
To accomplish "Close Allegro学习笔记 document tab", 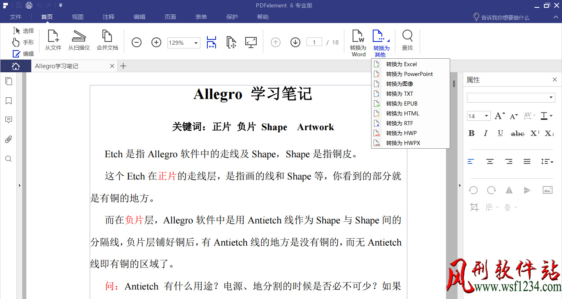I will [x=112, y=66].
